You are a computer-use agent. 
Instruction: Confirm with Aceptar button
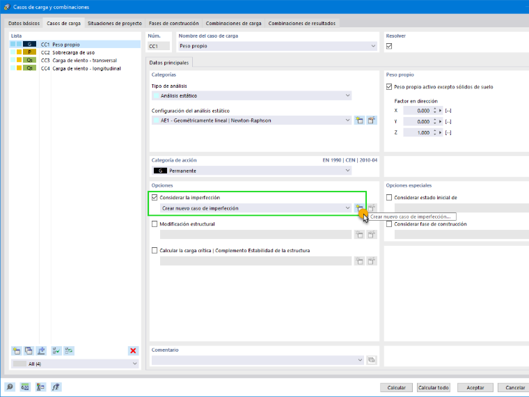point(475,387)
